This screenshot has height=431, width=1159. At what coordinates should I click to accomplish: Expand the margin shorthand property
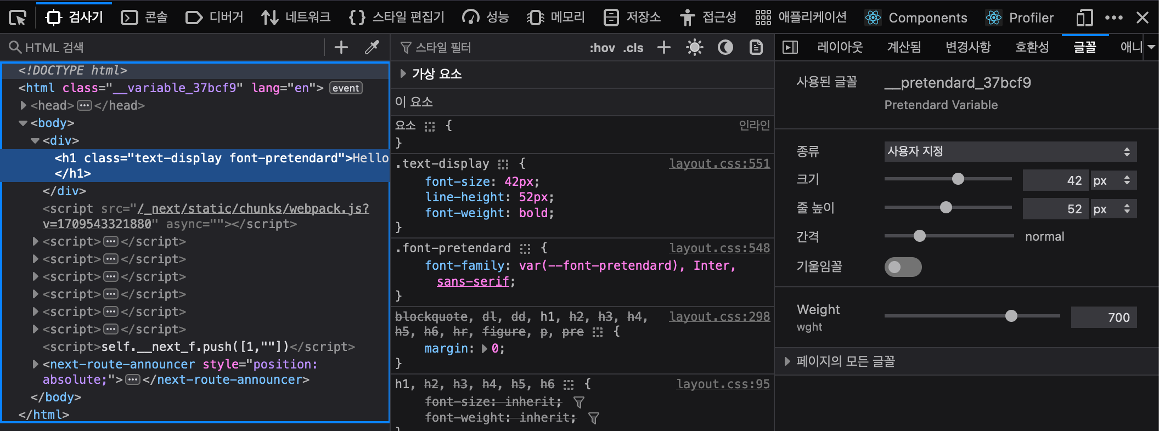485,349
